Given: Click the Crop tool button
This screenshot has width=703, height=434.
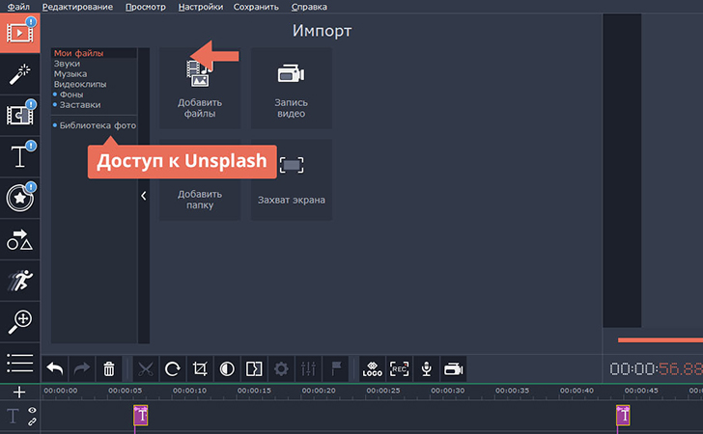Looking at the screenshot, I should [200, 369].
